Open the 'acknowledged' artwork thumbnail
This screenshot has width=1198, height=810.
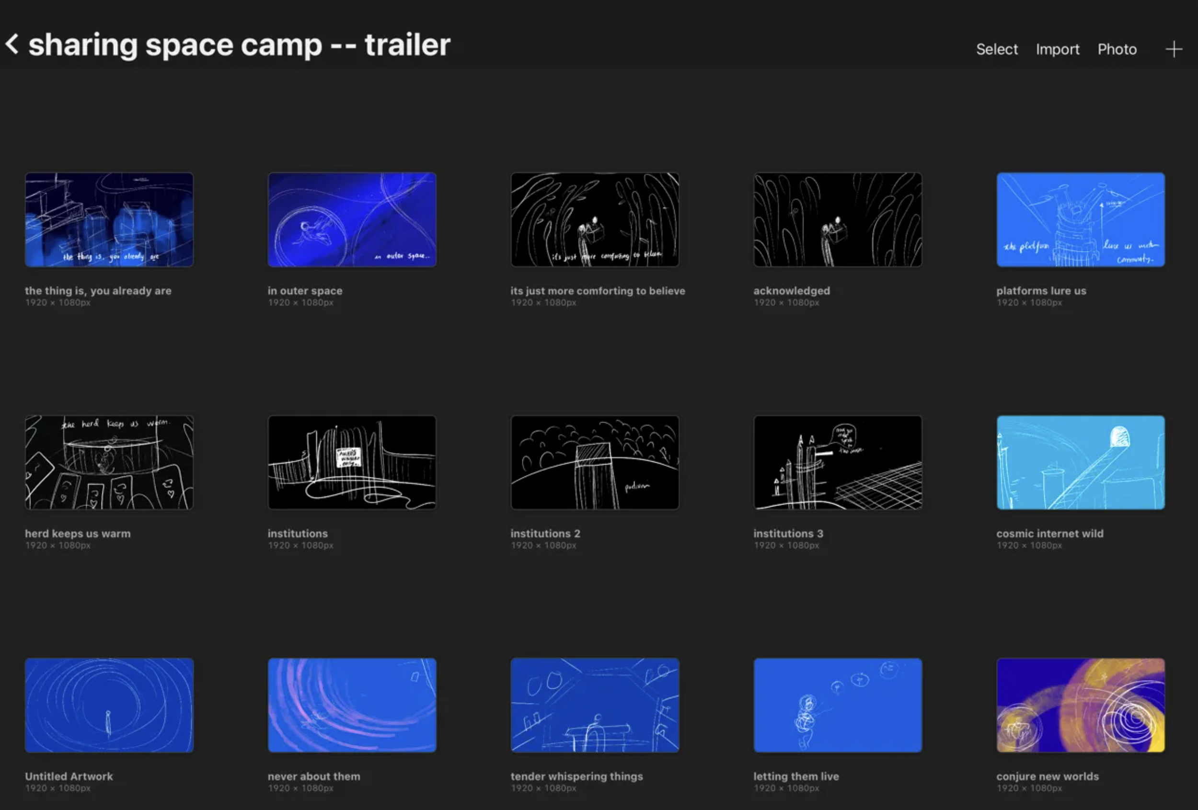(838, 219)
